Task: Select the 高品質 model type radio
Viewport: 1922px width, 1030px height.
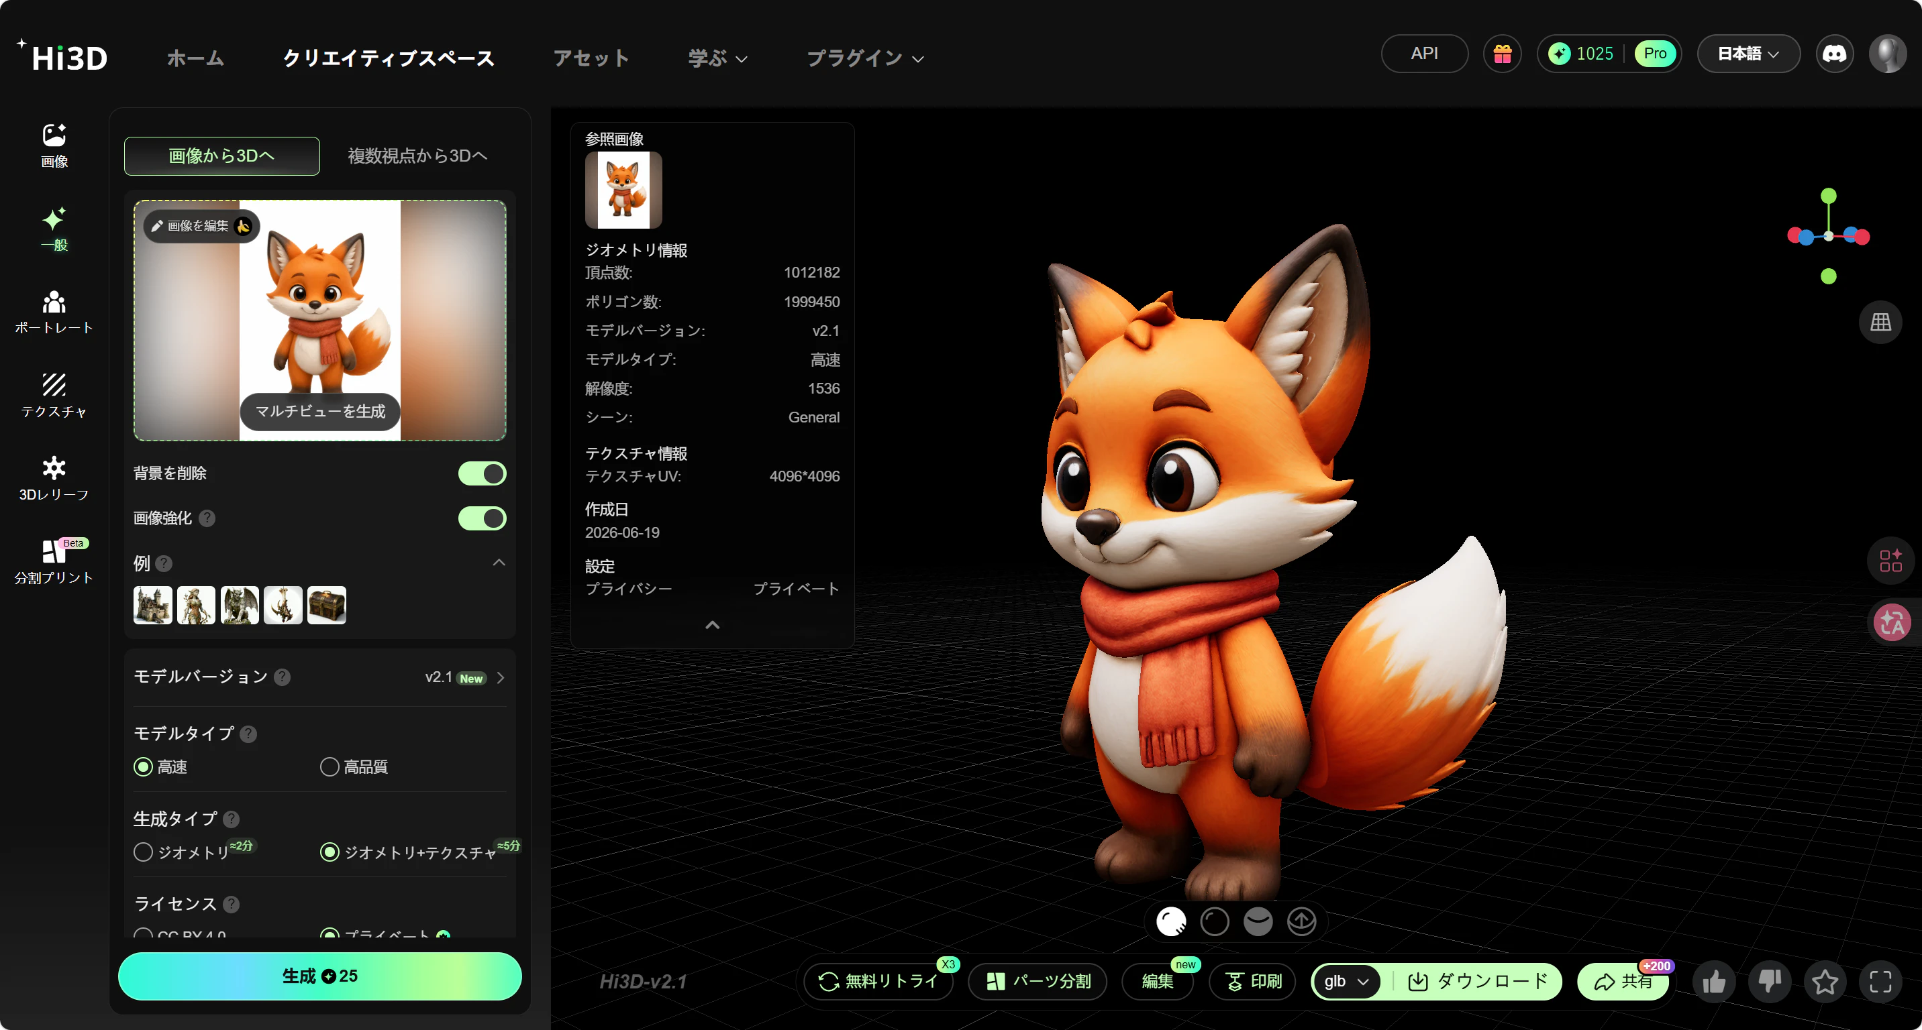Action: point(354,767)
